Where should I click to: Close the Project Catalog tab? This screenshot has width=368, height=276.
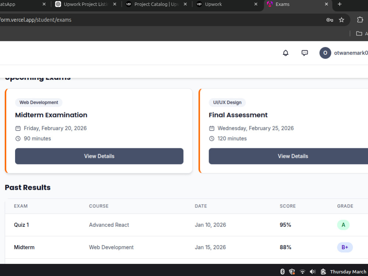(x=185, y=4)
